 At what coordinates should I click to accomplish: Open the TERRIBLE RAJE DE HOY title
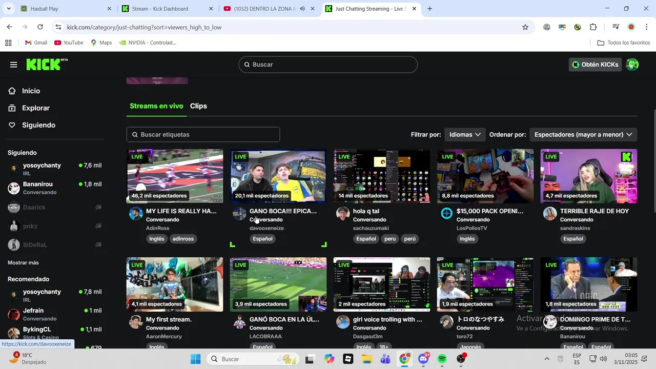tap(594, 211)
